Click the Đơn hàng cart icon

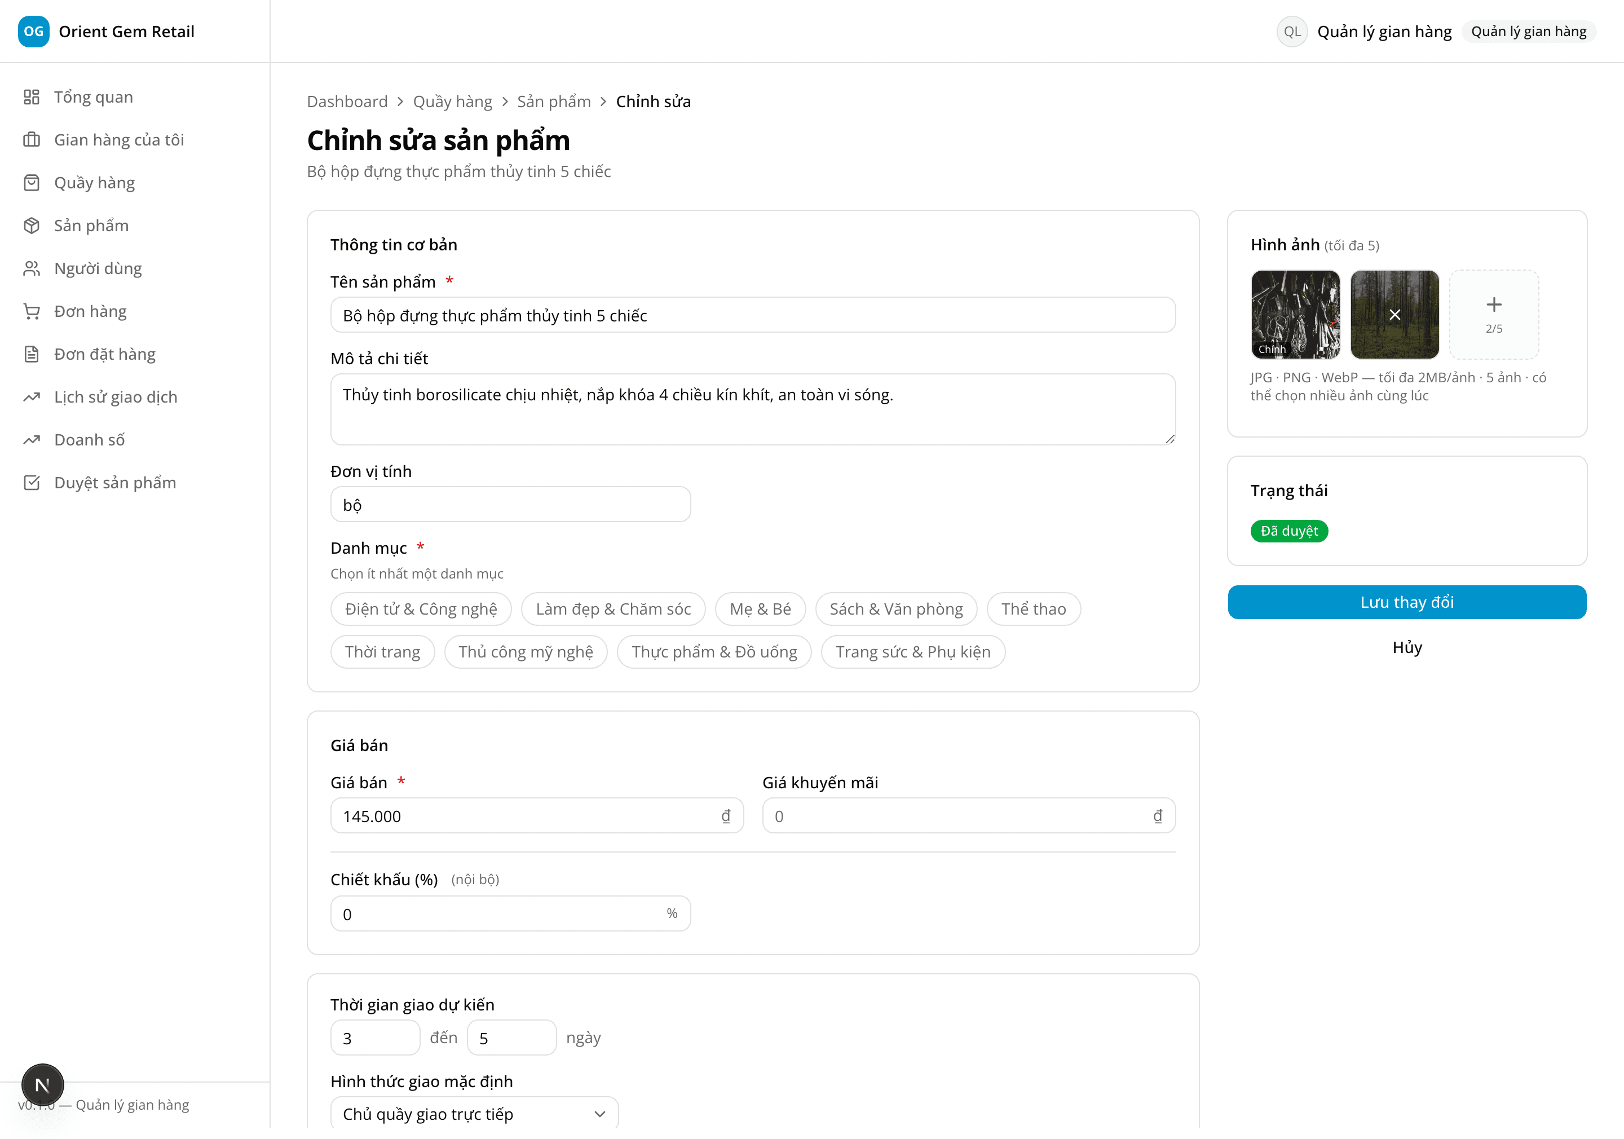pos(32,311)
